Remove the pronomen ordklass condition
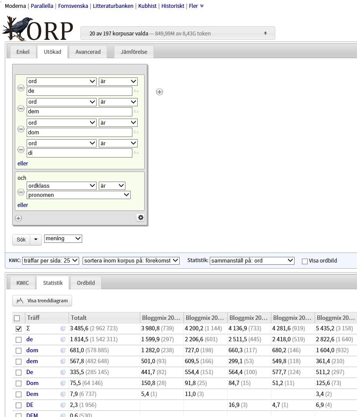This screenshot has height=417, width=357. 21,192
